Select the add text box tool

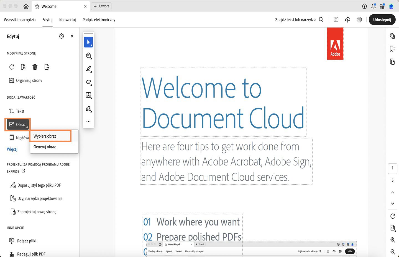(x=88, y=95)
